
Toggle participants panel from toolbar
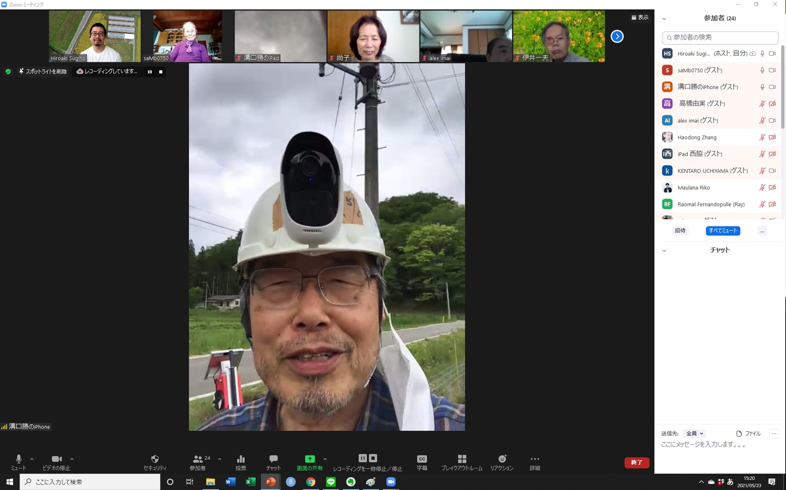198,462
